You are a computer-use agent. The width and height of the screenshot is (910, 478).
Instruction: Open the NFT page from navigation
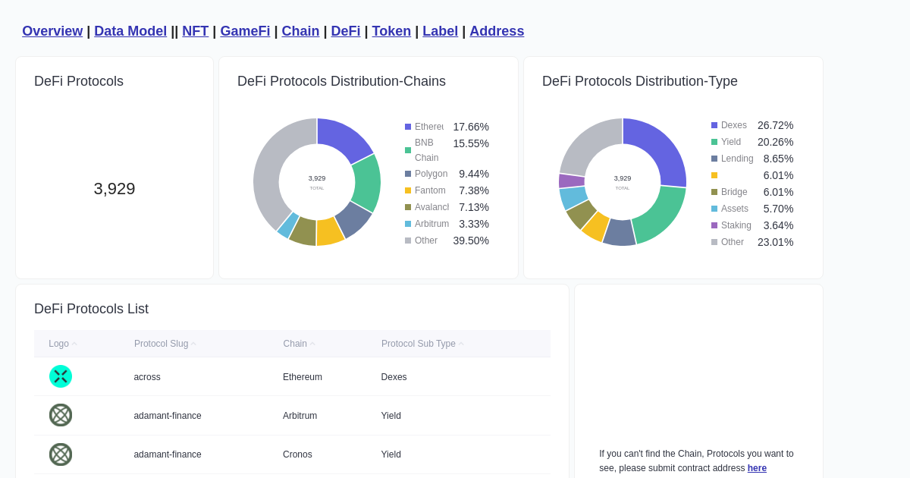tap(195, 31)
